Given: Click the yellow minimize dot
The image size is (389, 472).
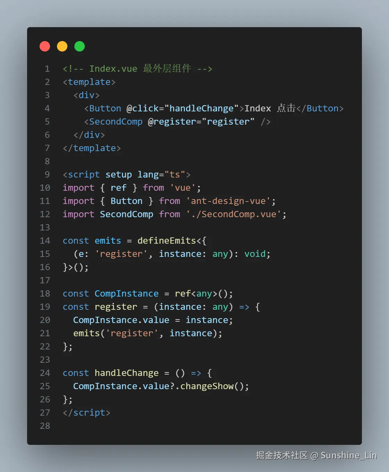Looking at the screenshot, I should coord(62,46).
